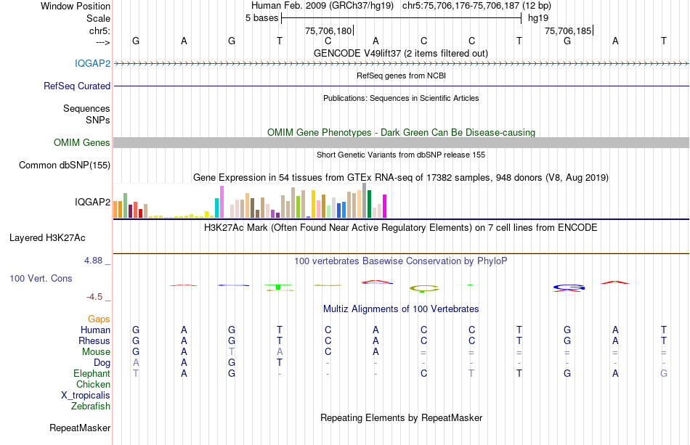Click the tall violet GTEx expression bar
This screenshot has width=690, height=445.
(x=222, y=202)
